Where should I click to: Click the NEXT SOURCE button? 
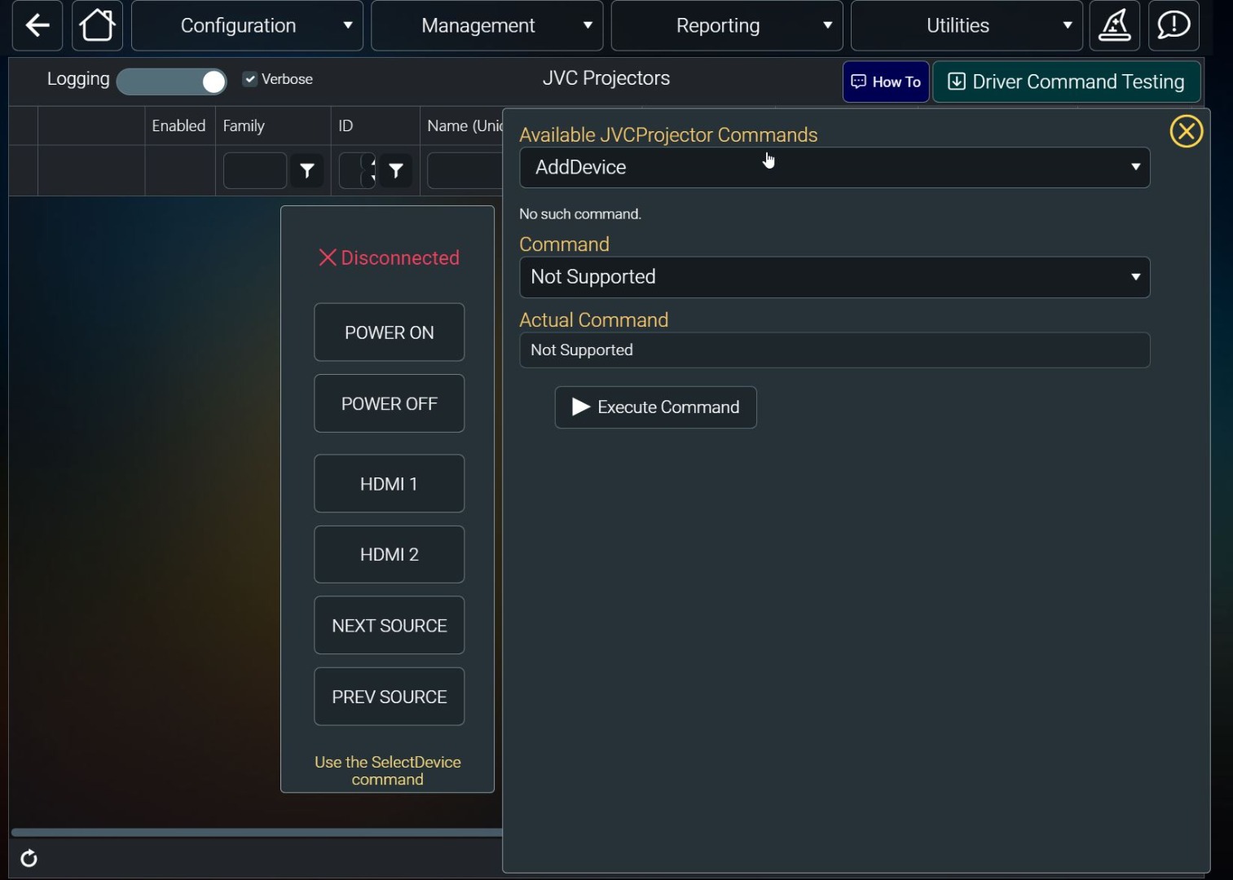point(390,626)
